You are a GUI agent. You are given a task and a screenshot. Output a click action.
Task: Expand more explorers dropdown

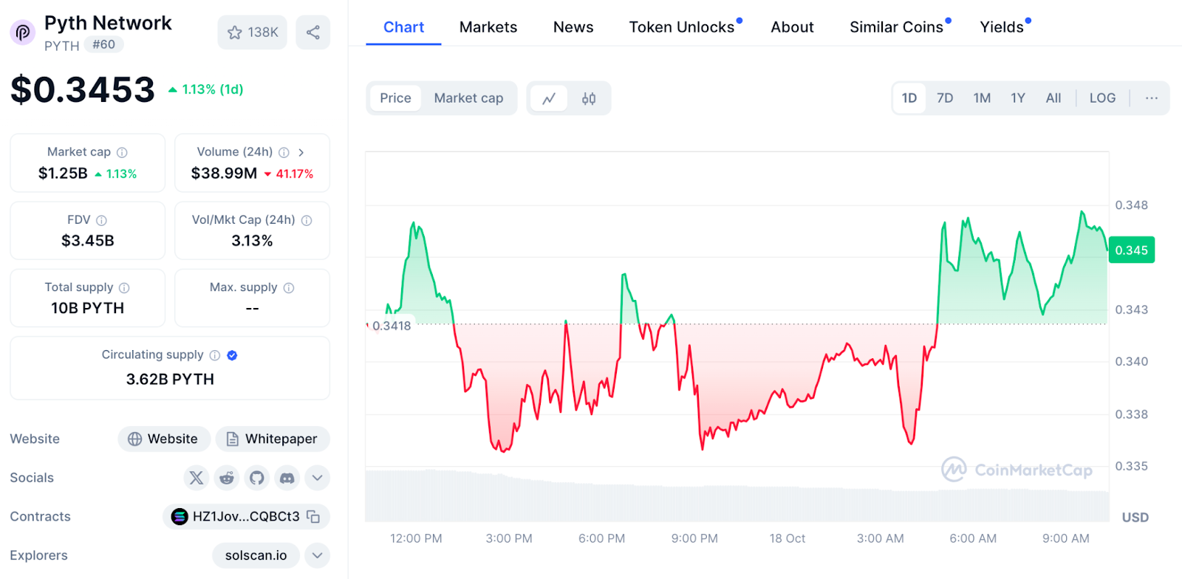click(317, 555)
